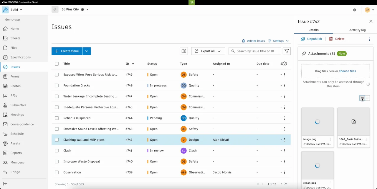Open more options for image.png attachment
377x189 pixels.
click(x=330, y=139)
